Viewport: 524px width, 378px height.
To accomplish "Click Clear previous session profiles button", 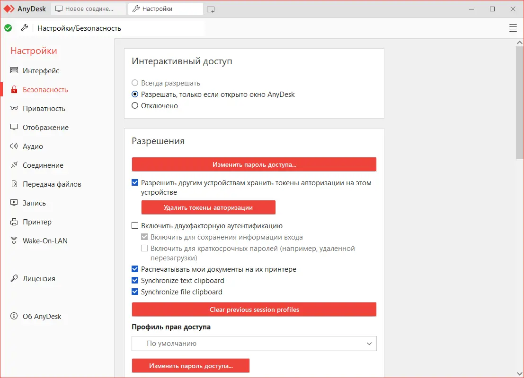I will [x=254, y=309].
